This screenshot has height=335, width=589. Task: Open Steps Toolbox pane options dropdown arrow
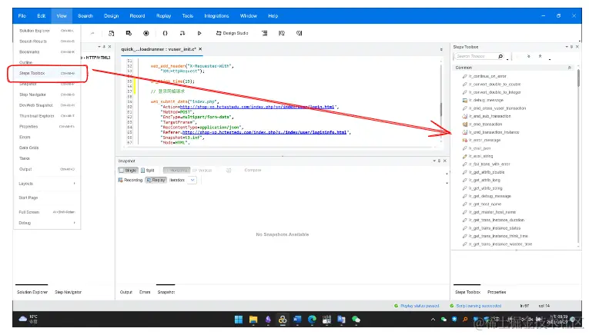[x=567, y=47]
